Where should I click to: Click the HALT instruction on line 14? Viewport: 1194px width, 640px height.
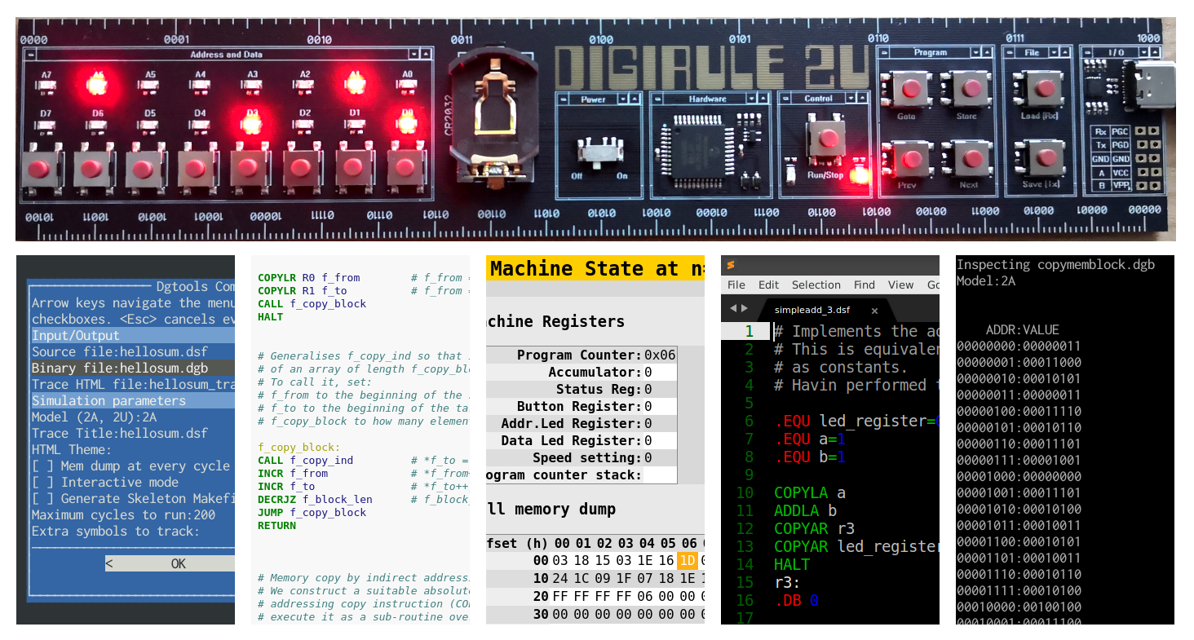[x=791, y=564]
